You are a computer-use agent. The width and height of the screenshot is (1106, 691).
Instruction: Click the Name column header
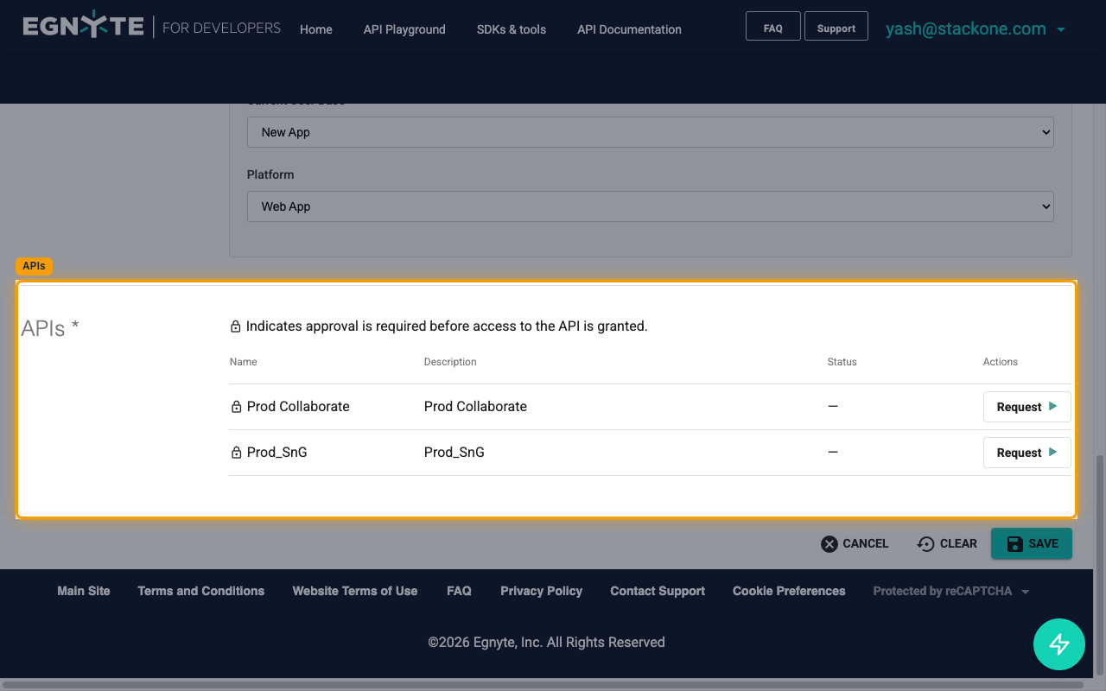[244, 362]
